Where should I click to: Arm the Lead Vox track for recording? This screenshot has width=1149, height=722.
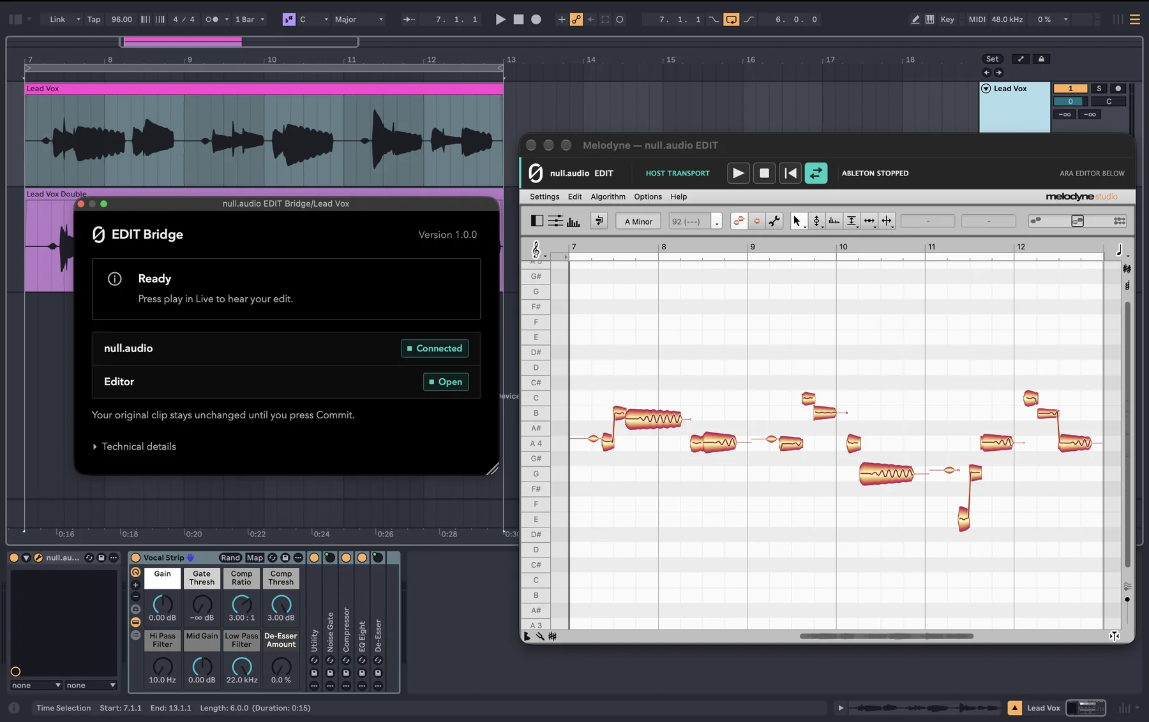1118,89
